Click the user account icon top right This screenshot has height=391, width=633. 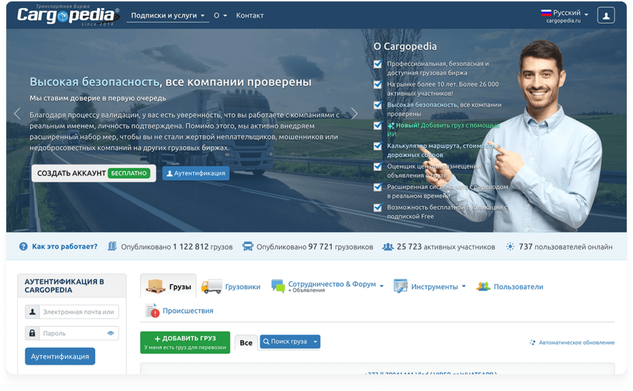605,15
